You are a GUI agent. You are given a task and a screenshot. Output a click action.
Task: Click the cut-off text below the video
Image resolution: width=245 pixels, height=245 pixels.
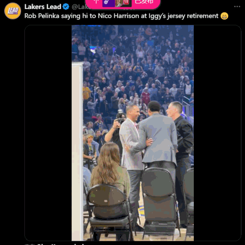tap(54, 244)
